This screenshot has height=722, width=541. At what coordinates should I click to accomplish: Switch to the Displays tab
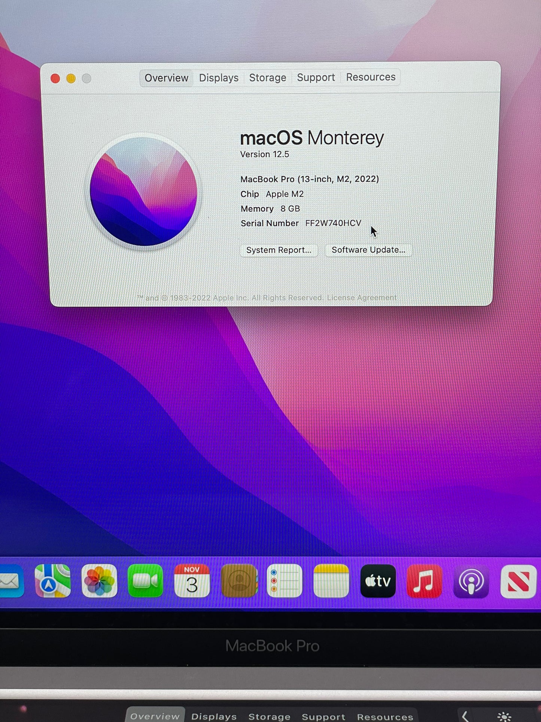coord(219,78)
